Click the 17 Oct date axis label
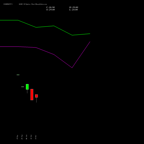Viewport: 144px width, 144px height. point(36,137)
